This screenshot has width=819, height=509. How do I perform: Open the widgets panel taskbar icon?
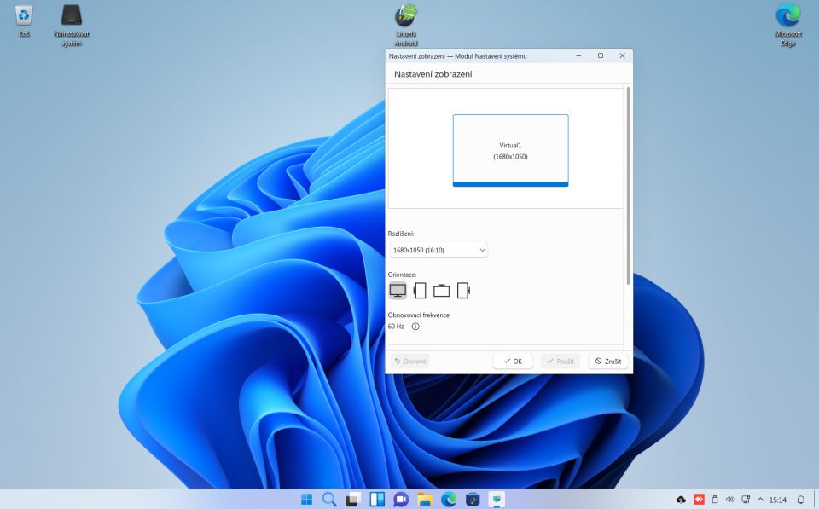(x=377, y=499)
